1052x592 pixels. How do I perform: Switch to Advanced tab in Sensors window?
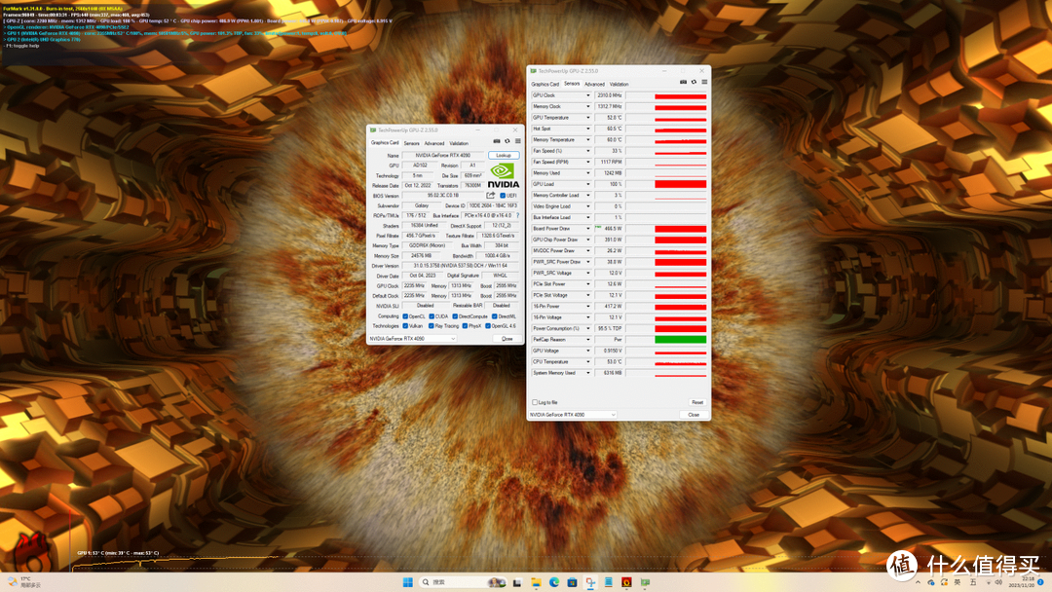tap(594, 85)
